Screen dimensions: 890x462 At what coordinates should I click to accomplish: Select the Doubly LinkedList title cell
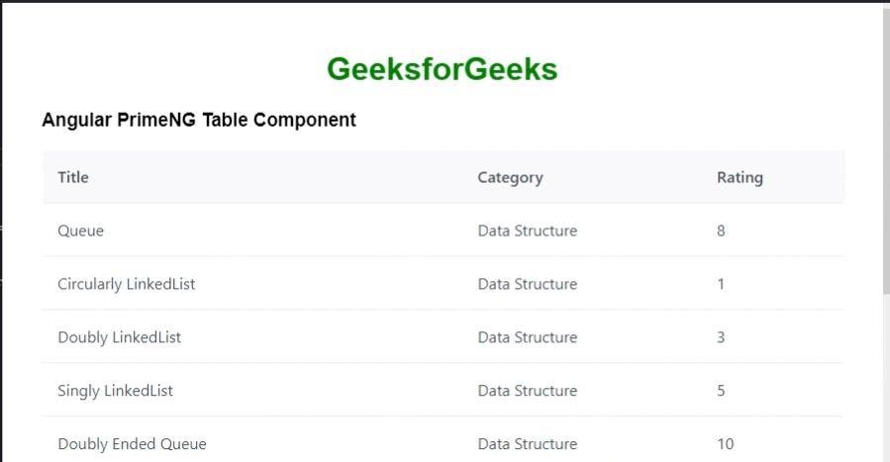pos(120,337)
